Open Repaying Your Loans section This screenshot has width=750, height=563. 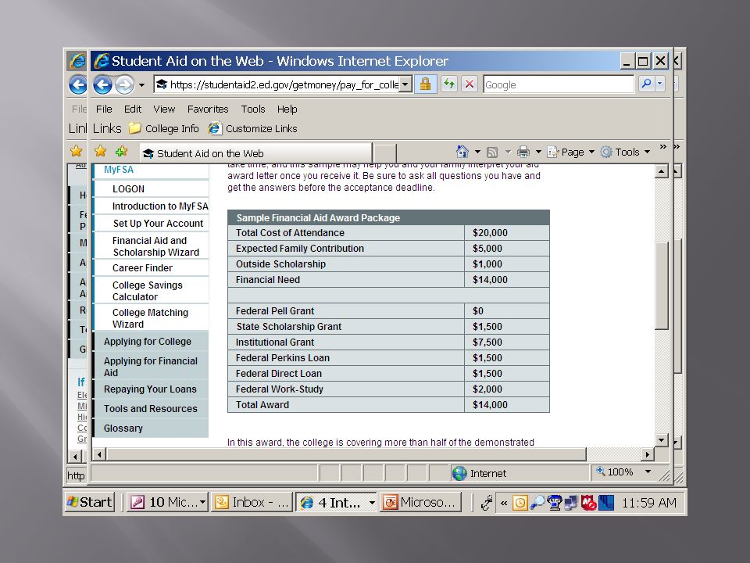click(x=150, y=389)
